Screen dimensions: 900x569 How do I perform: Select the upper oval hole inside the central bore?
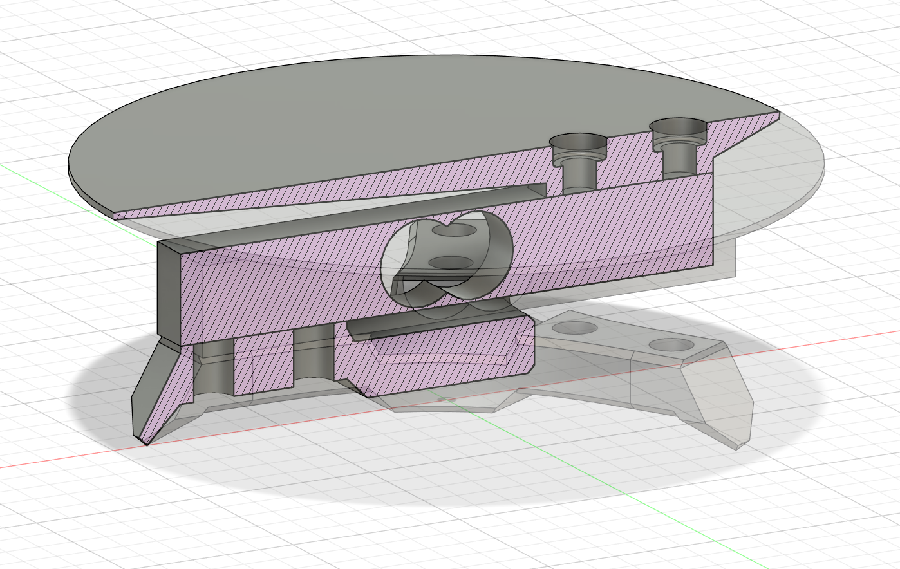(455, 230)
